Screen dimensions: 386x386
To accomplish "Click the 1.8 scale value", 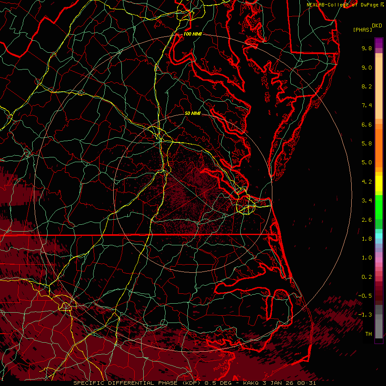I will pos(367,239).
